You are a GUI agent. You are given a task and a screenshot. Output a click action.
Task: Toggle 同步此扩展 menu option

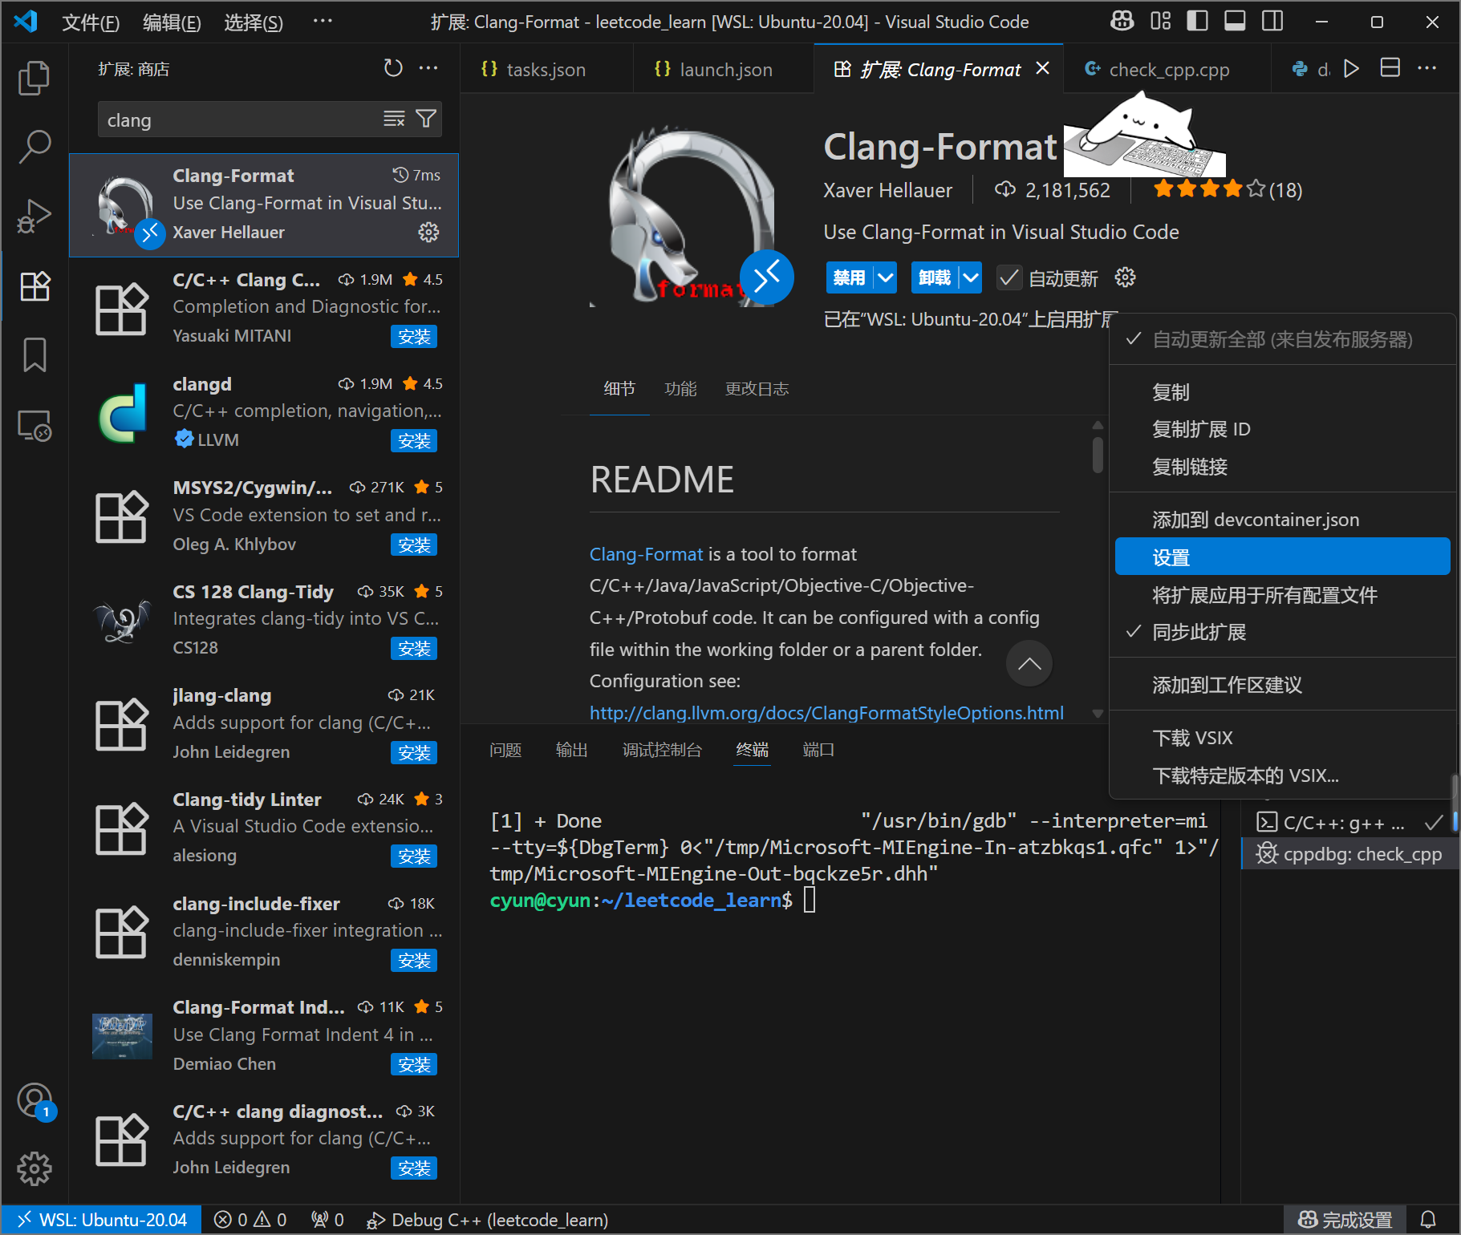(x=1282, y=632)
